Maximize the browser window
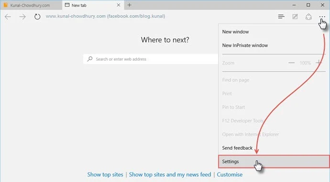330x182 pixels. point(308,5)
